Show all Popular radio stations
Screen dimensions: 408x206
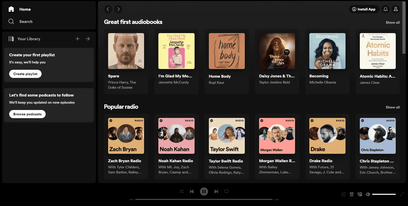[393, 107]
